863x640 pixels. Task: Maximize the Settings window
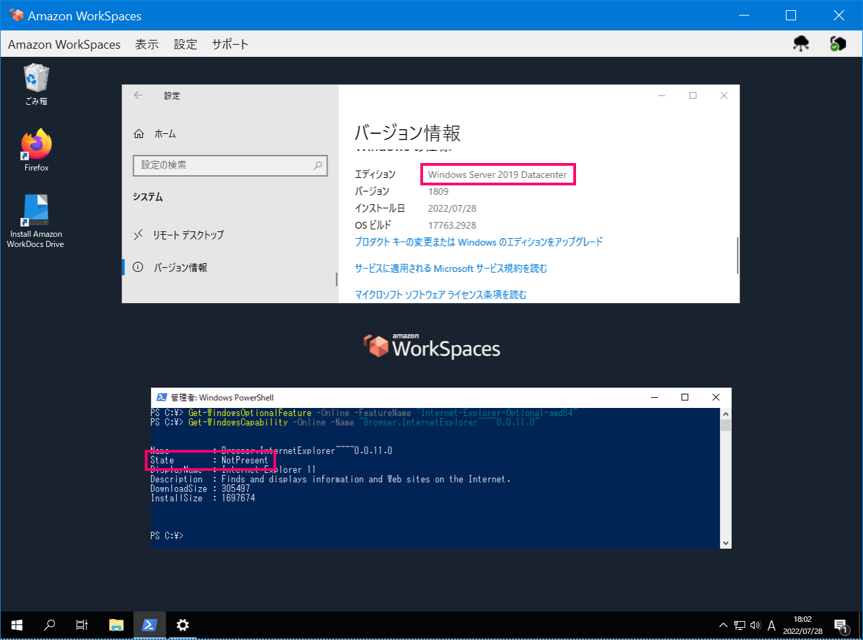693,95
